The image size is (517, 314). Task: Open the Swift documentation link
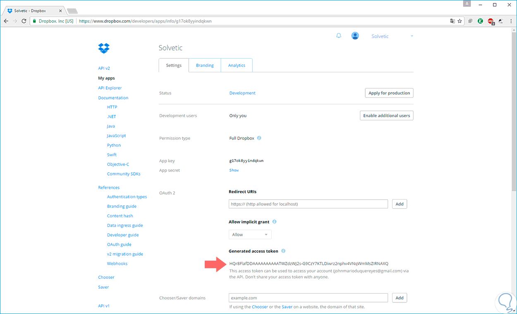tap(112, 155)
